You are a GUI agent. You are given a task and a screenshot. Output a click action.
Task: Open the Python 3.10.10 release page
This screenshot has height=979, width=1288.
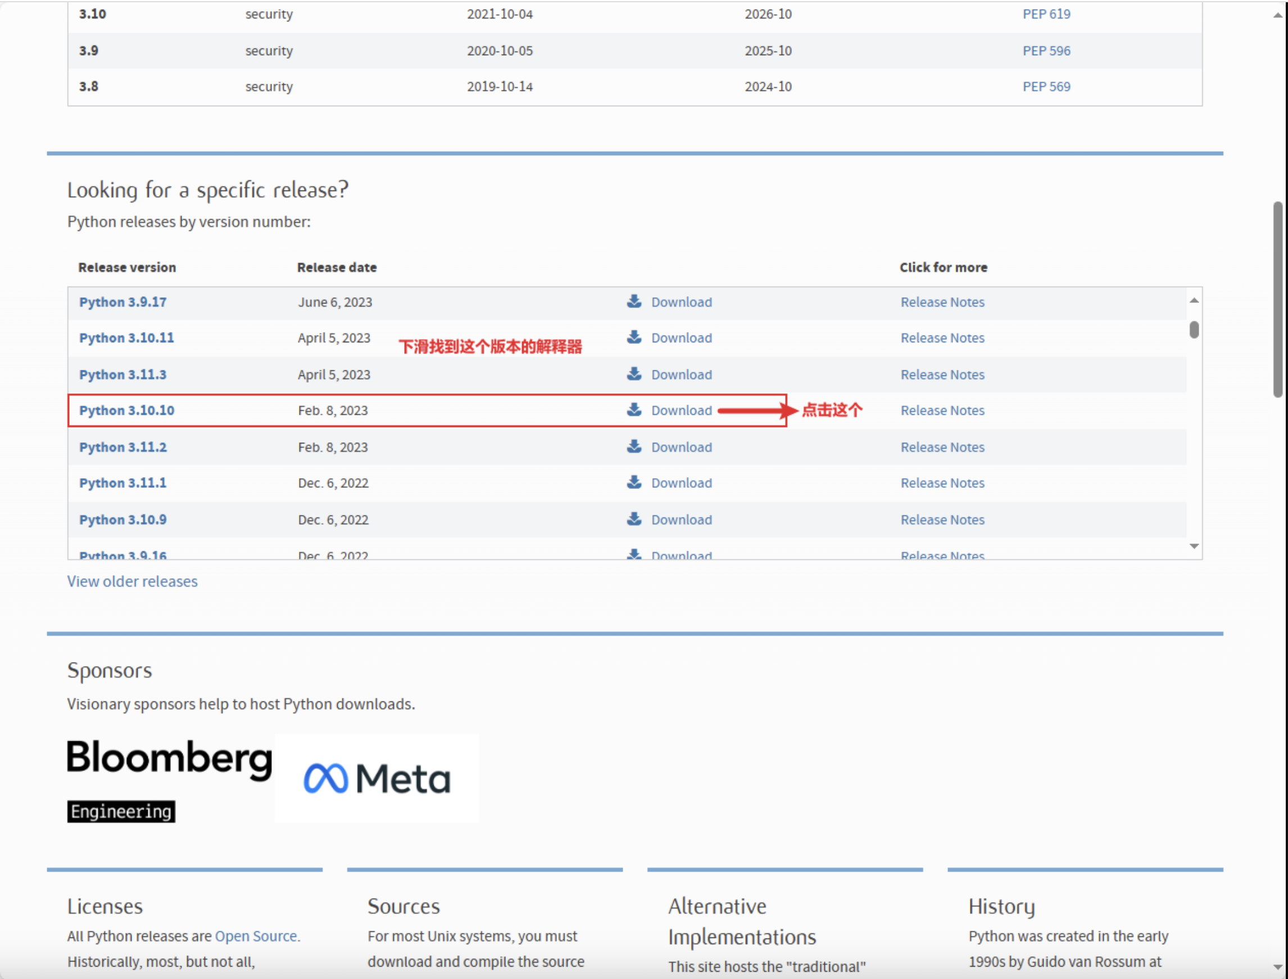pyautogui.click(x=126, y=410)
